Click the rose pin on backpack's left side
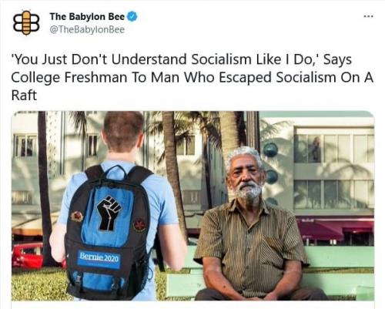Screen dimensions: 385x309 [x=77, y=217]
